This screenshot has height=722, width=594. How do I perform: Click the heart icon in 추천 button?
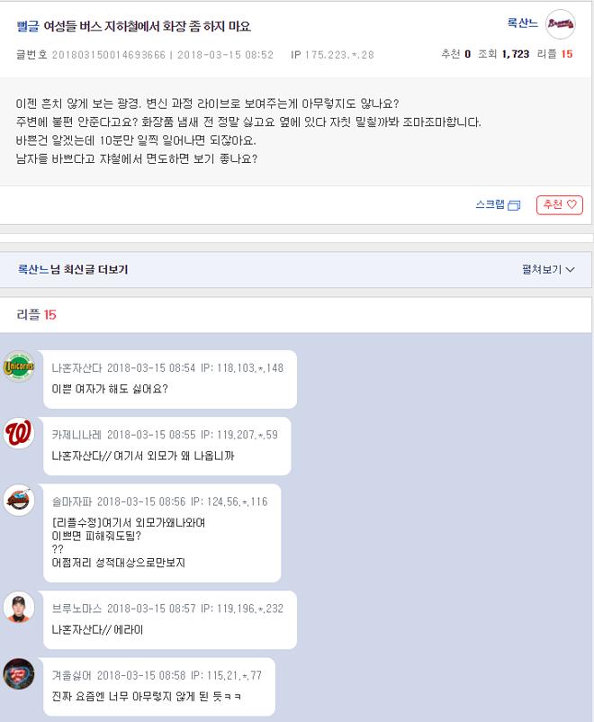click(571, 204)
